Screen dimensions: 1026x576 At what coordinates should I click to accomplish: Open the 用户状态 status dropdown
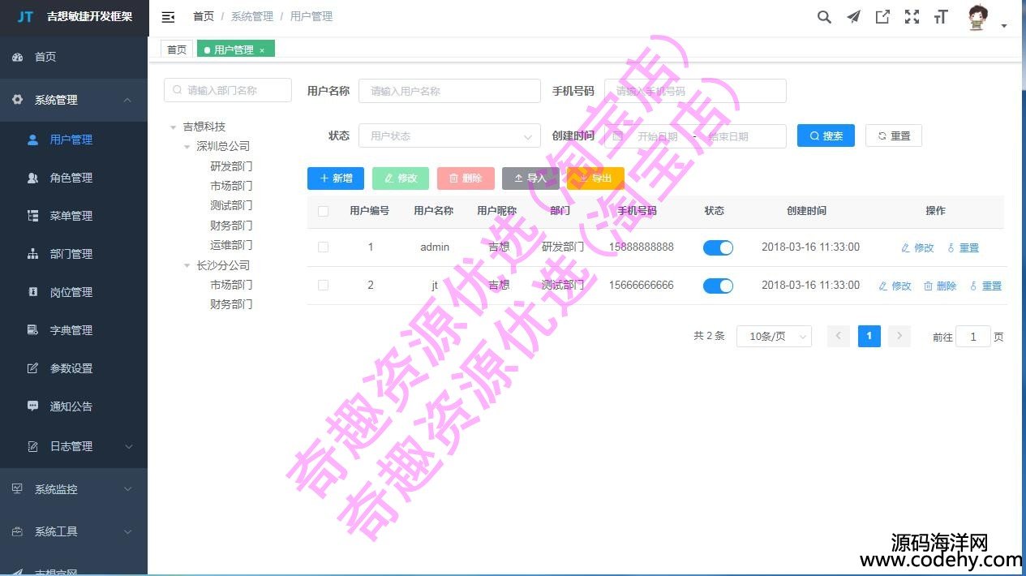click(449, 136)
